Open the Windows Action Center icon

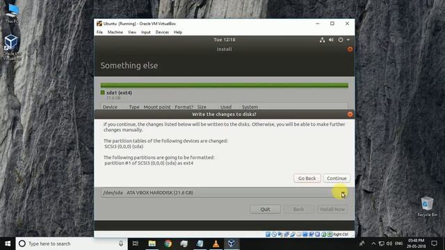434,244
